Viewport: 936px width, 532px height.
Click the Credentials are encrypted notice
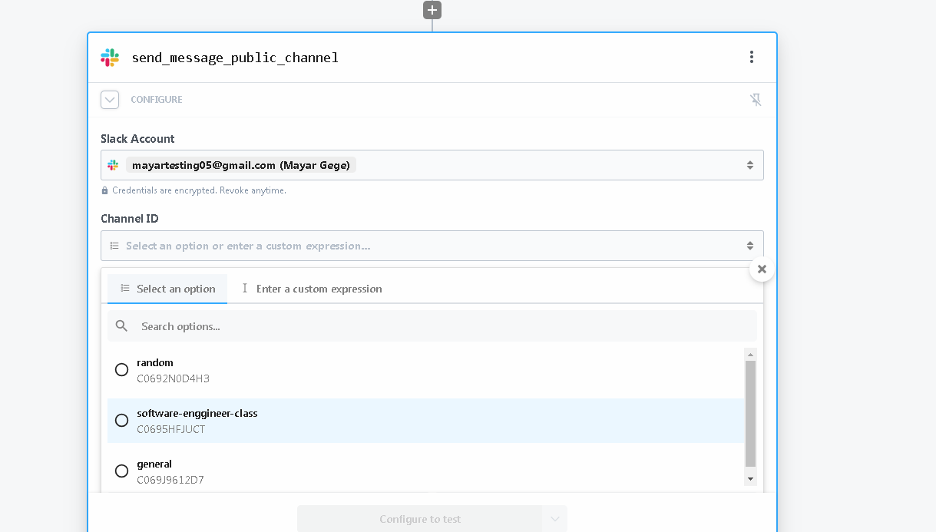point(199,190)
